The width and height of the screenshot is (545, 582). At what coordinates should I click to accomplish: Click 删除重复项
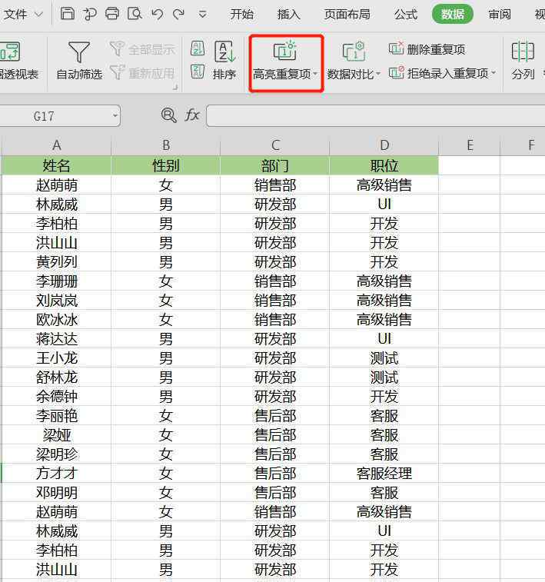(x=427, y=49)
